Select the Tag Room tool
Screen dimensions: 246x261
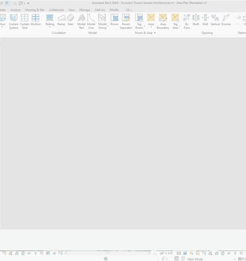pyautogui.click(x=139, y=22)
